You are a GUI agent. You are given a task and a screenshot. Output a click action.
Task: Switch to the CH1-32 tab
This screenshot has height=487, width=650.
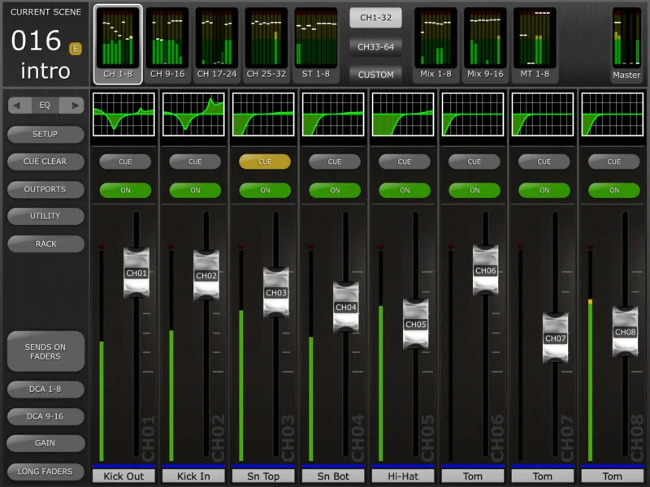[x=375, y=17]
